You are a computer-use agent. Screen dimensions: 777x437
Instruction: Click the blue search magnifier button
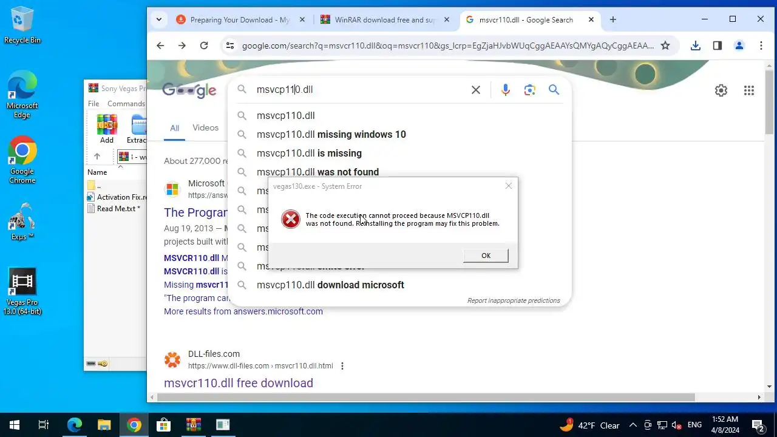click(x=554, y=90)
